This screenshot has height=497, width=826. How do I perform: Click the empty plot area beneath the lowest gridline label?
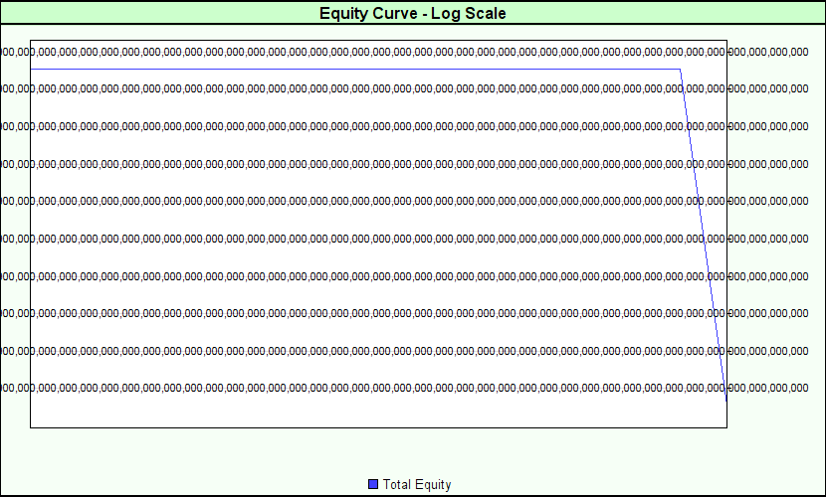[378, 413]
